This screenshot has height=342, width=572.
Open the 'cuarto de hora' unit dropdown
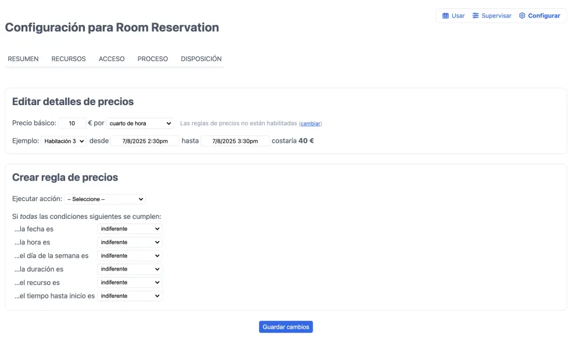click(x=140, y=124)
